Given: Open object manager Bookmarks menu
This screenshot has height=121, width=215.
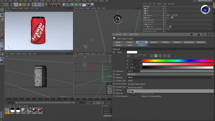Looking at the screenshot, I should (x=171, y=4).
